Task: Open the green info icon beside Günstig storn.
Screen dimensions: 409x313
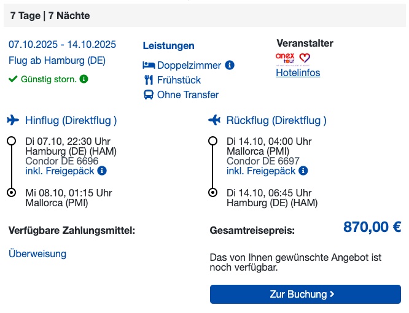Action: pos(84,79)
